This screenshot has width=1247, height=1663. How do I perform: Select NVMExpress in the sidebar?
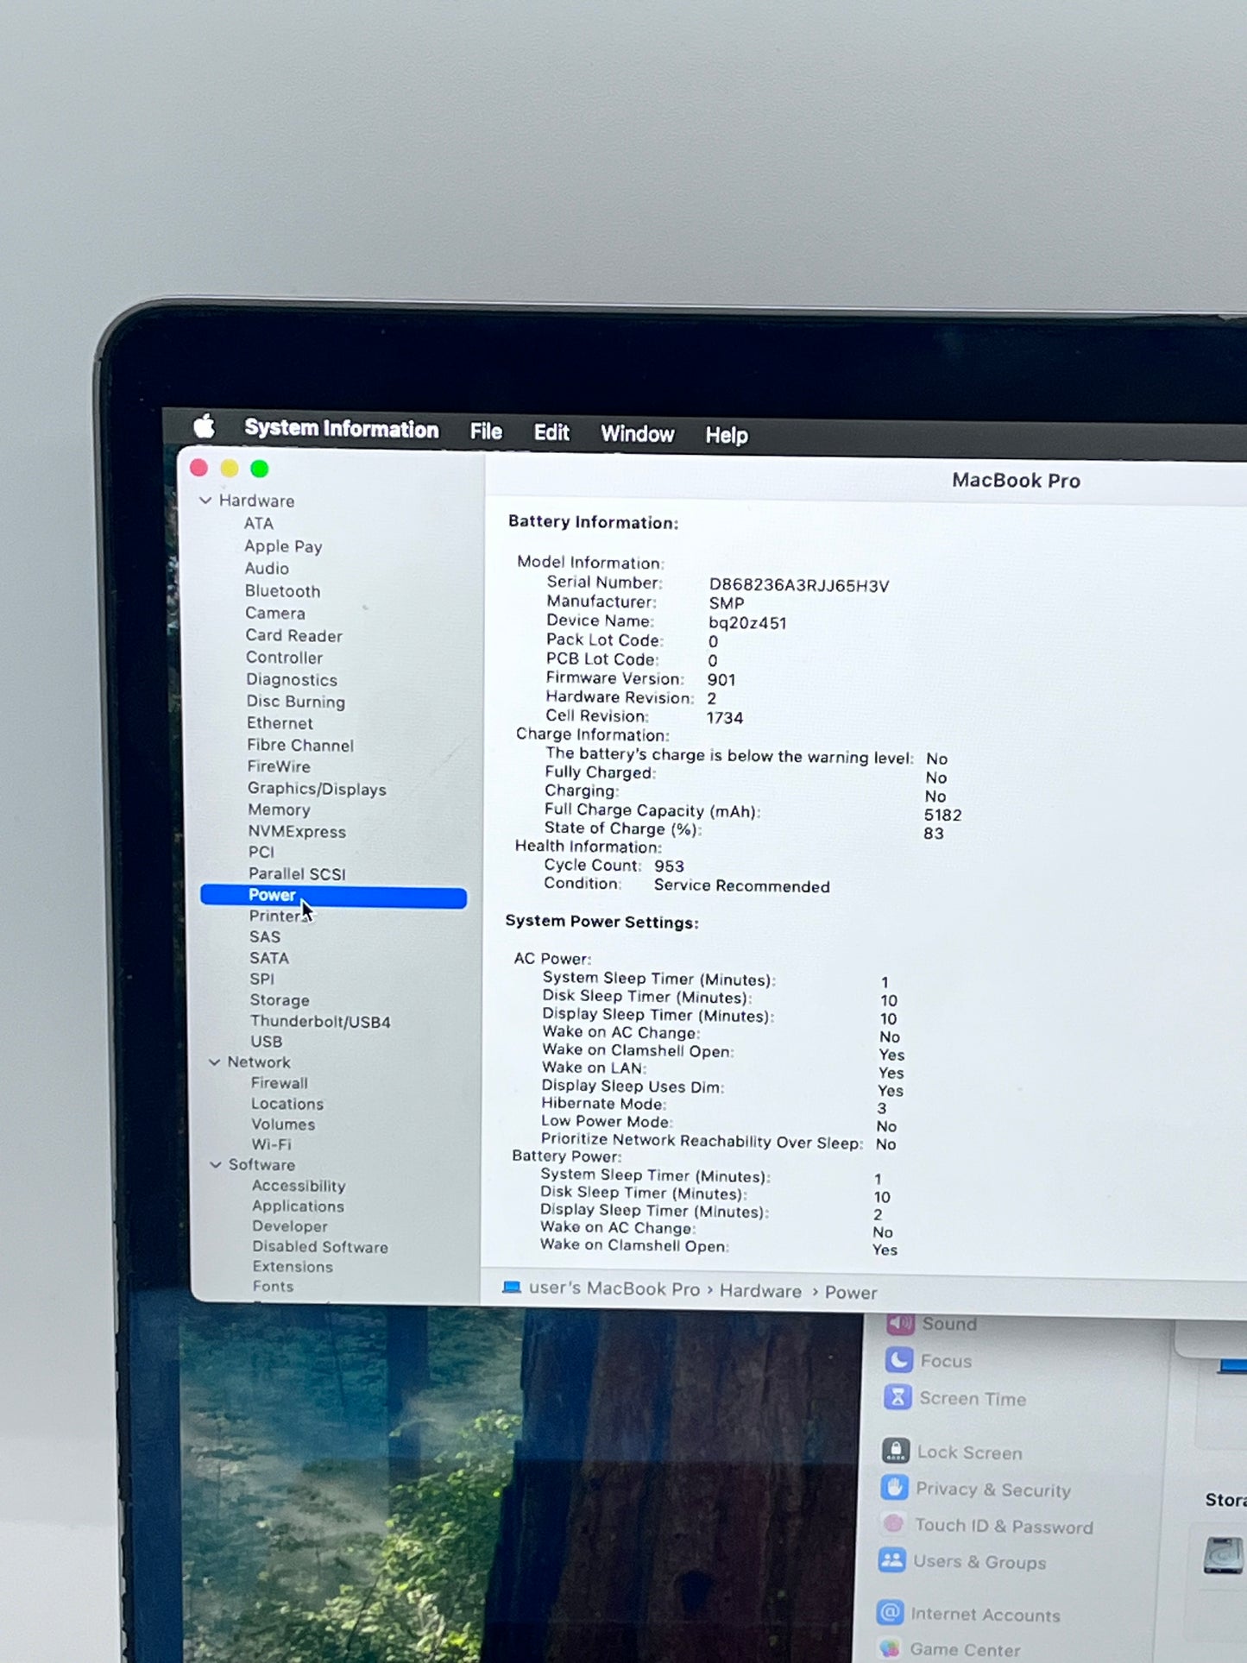pos(297,832)
